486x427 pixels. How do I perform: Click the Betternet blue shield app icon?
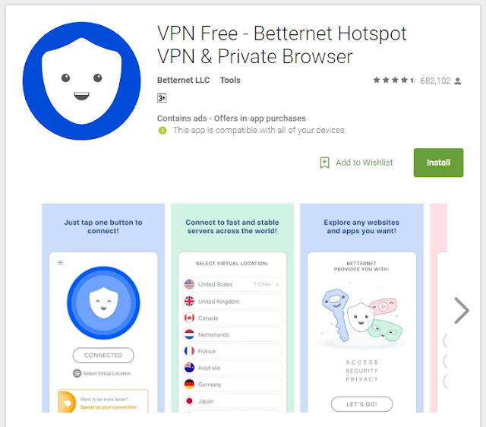81,81
